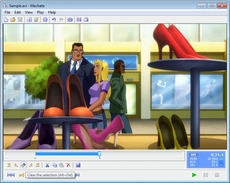Cut the selection with scissors icon
Screen dimensions: 230x183
pos(47,165)
